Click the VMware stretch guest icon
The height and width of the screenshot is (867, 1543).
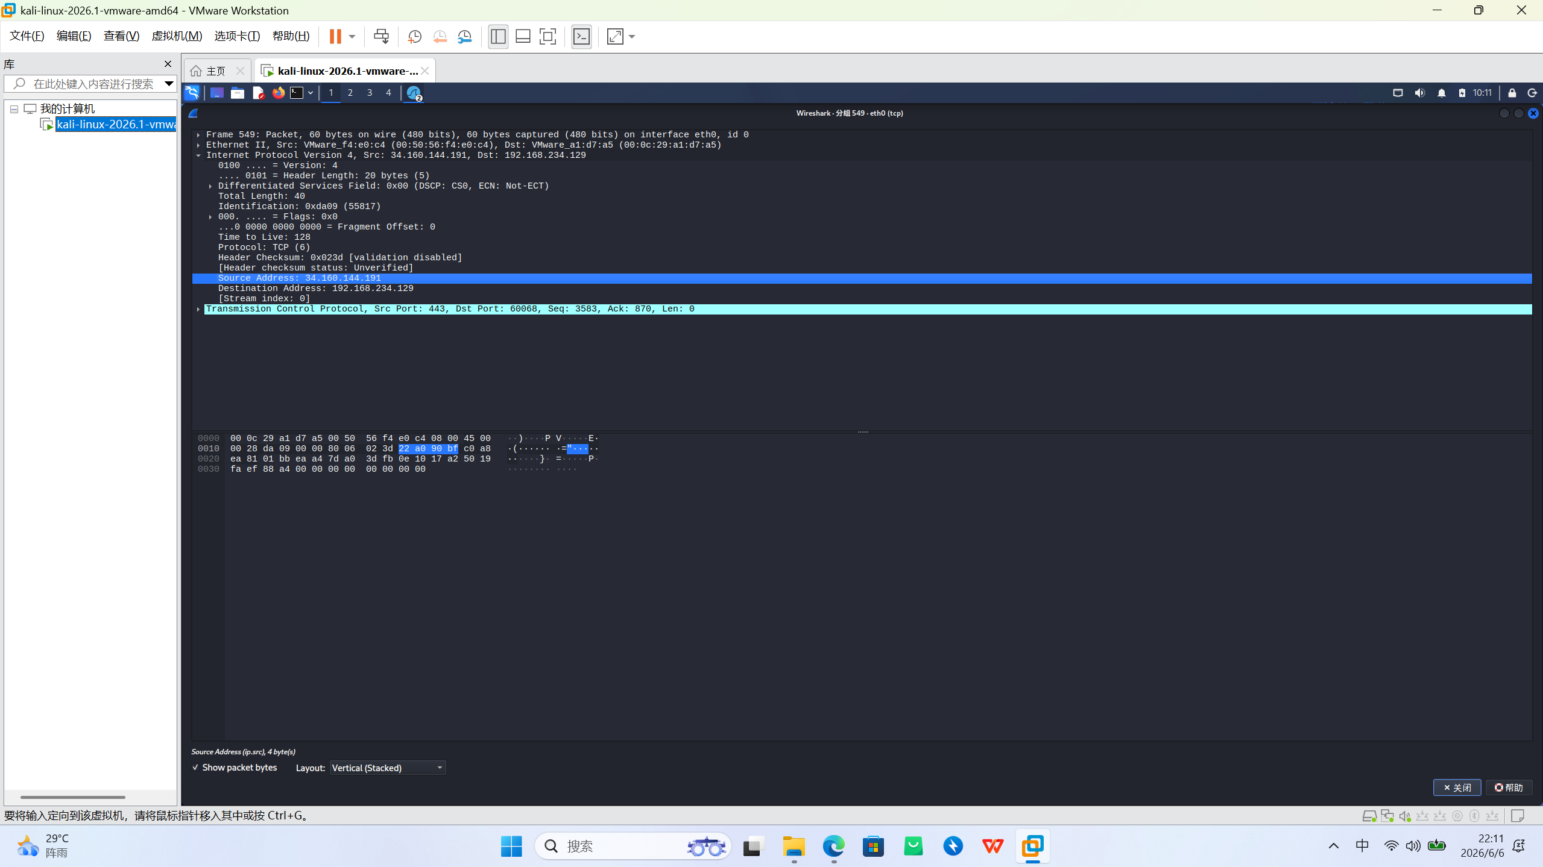coord(615,36)
